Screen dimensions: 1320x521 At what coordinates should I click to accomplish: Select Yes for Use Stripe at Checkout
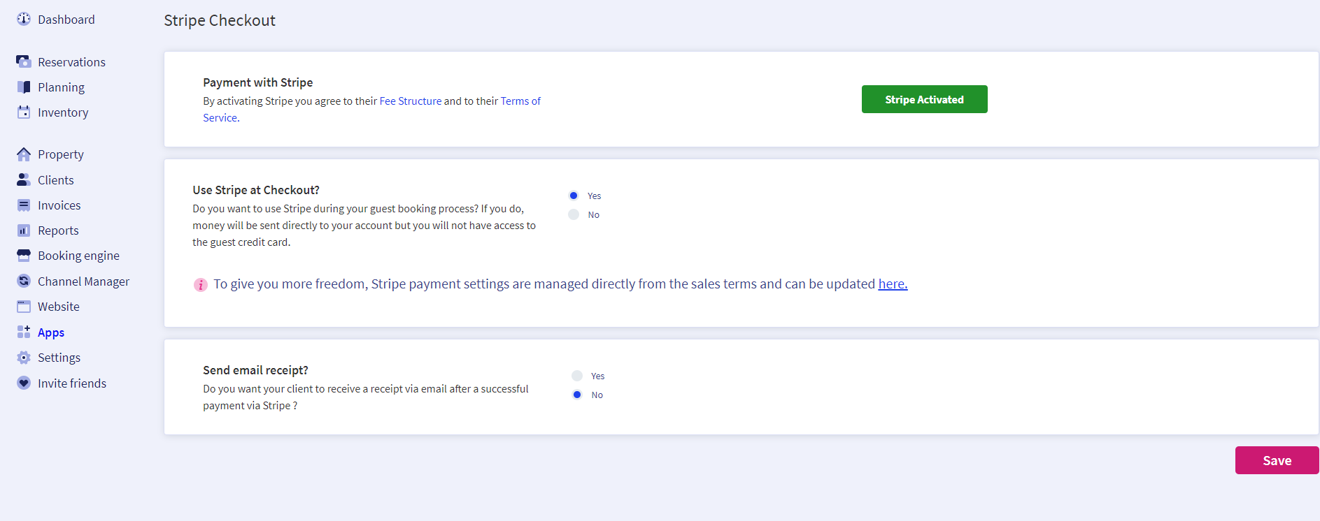pos(574,196)
